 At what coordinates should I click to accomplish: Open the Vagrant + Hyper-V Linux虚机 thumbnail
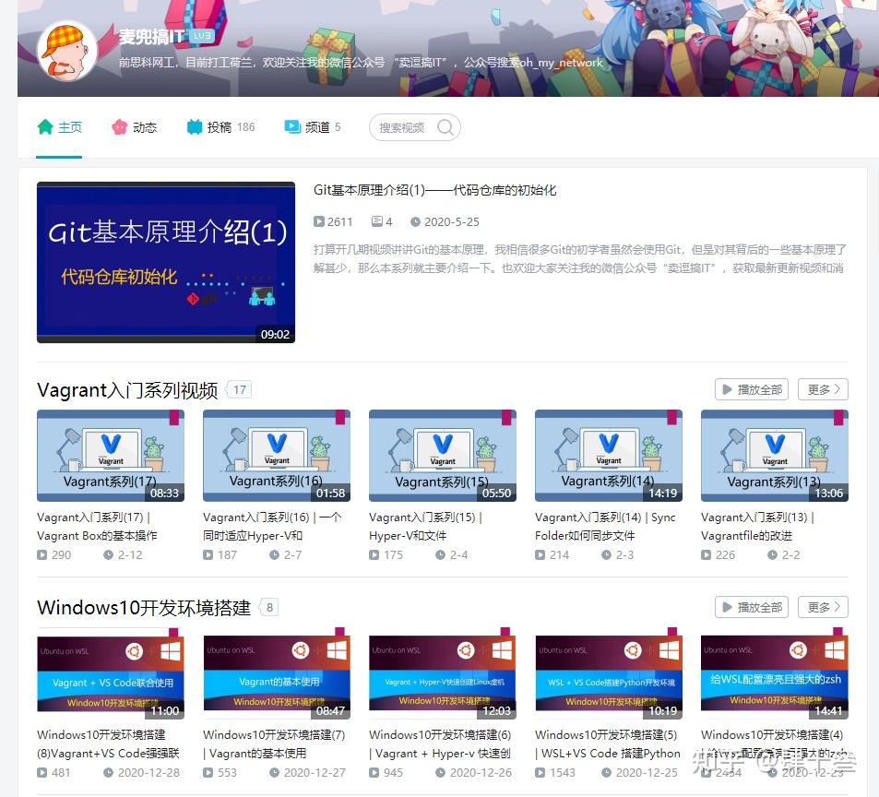pyautogui.click(x=443, y=673)
